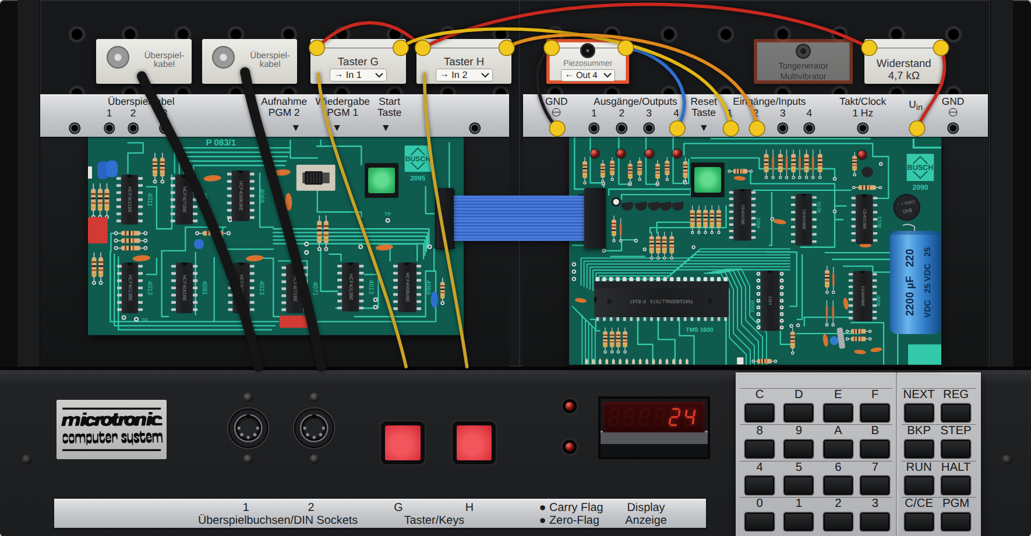Click keypad key E
The height and width of the screenshot is (536, 1031).
point(838,413)
